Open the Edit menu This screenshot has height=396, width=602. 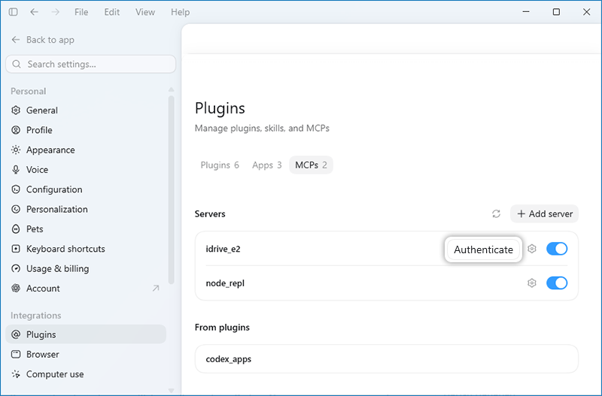click(x=111, y=12)
